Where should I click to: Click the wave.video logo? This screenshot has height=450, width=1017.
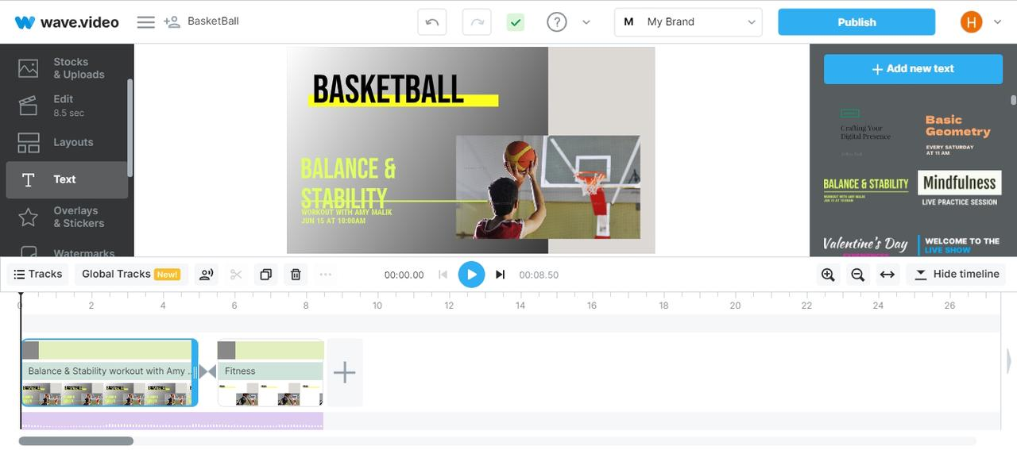coord(67,22)
